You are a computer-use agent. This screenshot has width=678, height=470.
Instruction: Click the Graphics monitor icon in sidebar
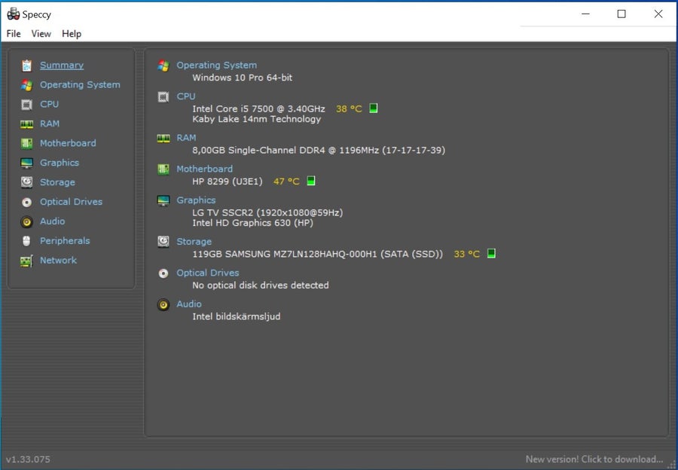point(27,163)
